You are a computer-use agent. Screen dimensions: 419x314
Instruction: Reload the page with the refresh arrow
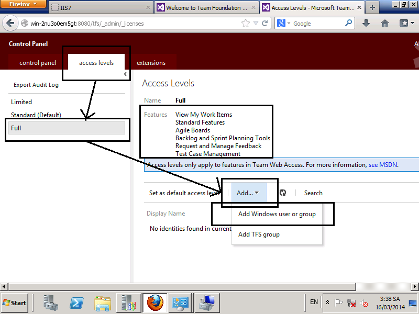pyautogui.click(x=265, y=23)
